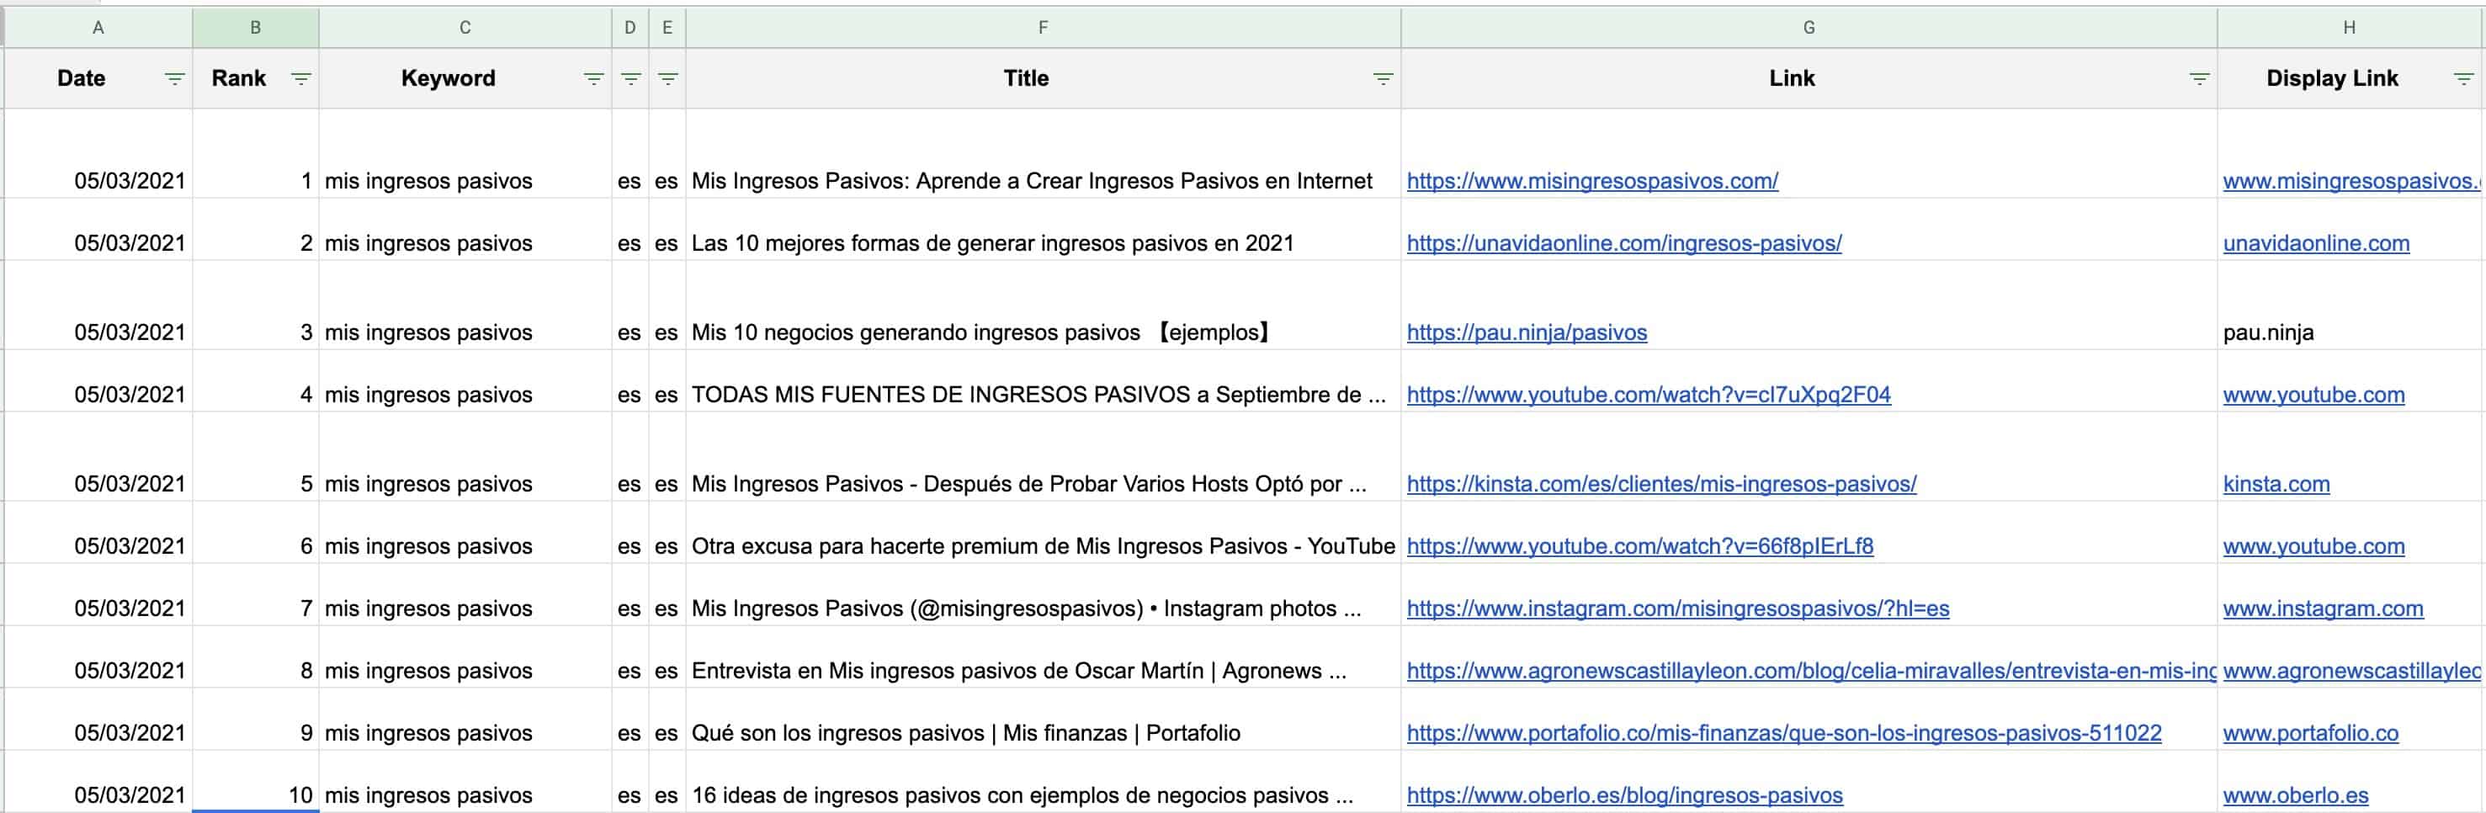Click the unavidaonline.com display link
The height and width of the screenshot is (813, 2486).
pyautogui.click(x=2316, y=243)
